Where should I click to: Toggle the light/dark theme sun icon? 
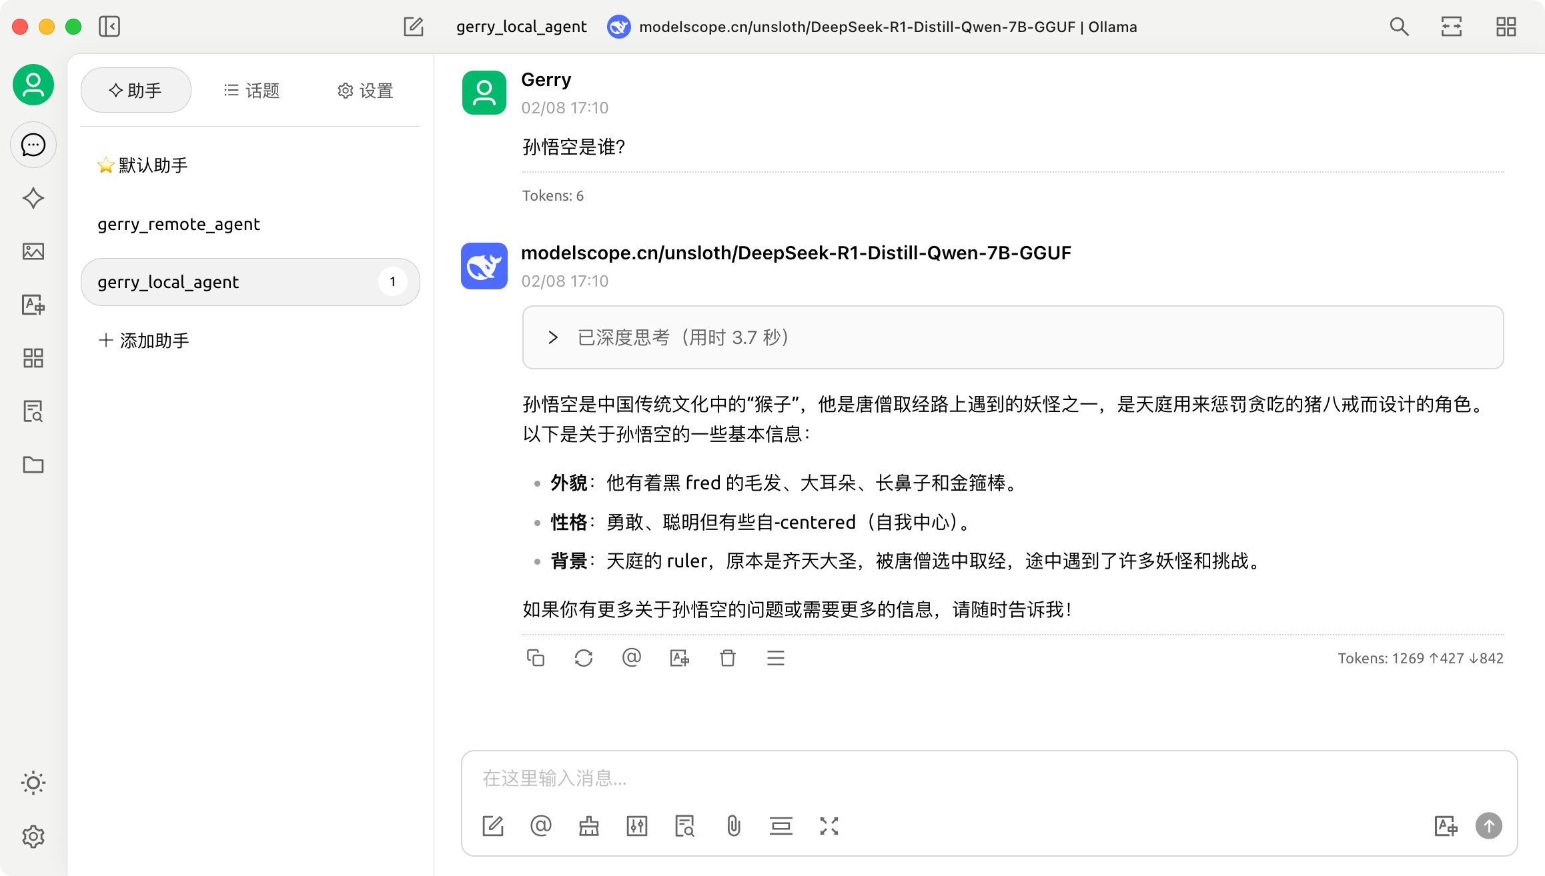click(33, 783)
